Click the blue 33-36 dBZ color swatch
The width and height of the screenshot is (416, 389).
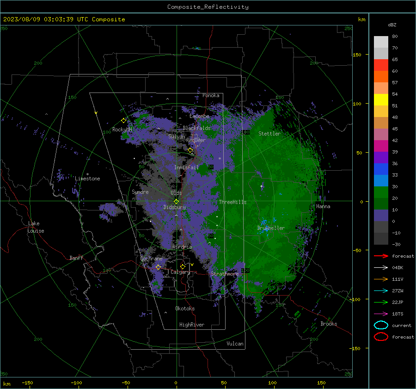pyautogui.click(x=381, y=169)
